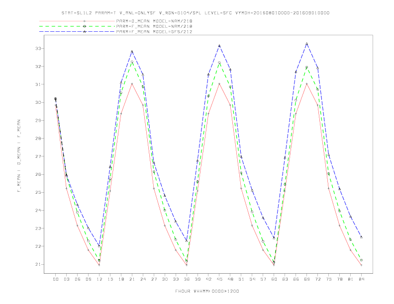Click blue triangle data point at hour 69 peak
The height and width of the screenshot is (304, 394).
pos(307,44)
